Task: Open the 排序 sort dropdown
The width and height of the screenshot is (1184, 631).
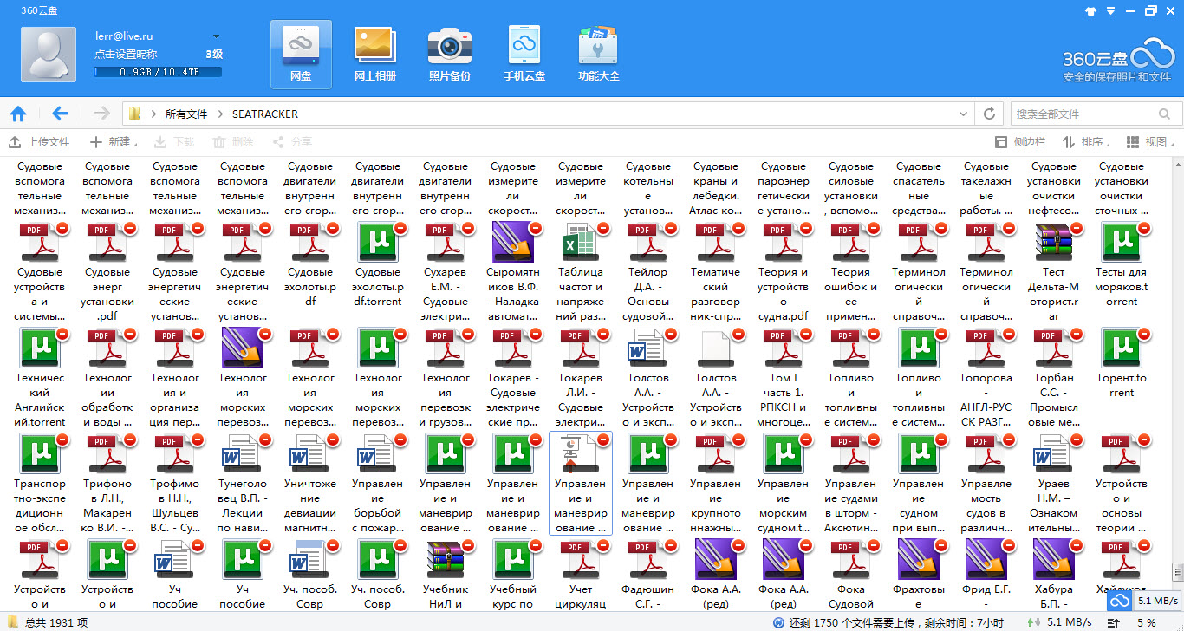Action: (x=1085, y=142)
